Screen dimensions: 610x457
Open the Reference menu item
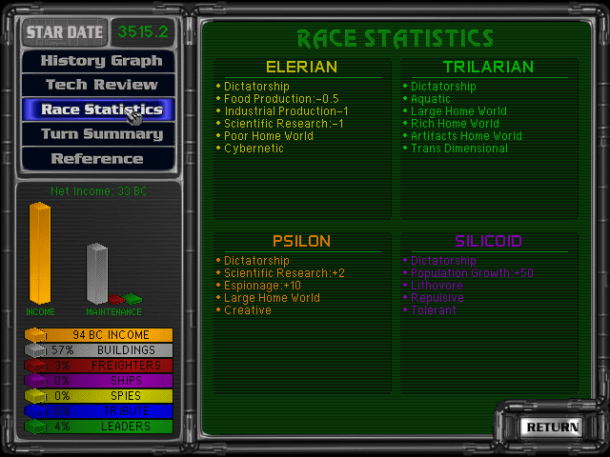[98, 159]
